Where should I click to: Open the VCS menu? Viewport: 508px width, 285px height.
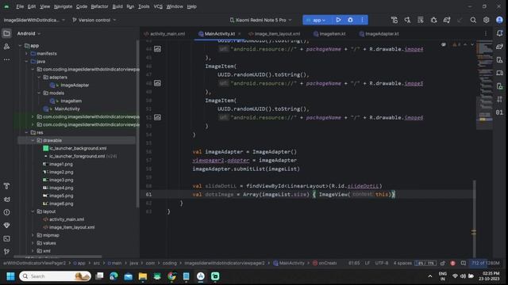pyautogui.click(x=158, y=6)
